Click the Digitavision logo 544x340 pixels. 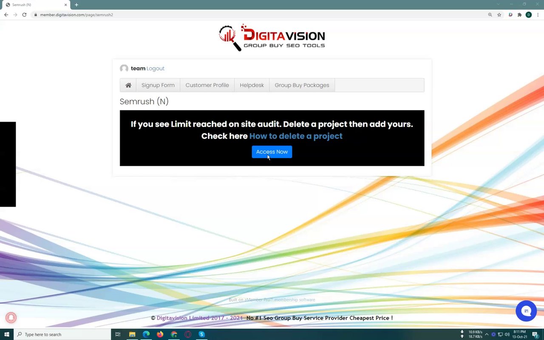pos(272,37)
